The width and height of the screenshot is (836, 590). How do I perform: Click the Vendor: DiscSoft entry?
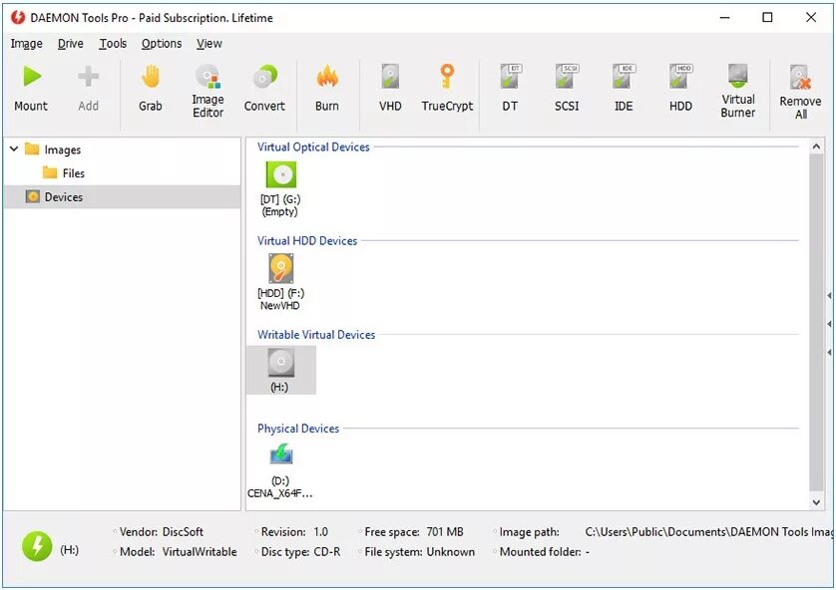(x=161, y=532)
